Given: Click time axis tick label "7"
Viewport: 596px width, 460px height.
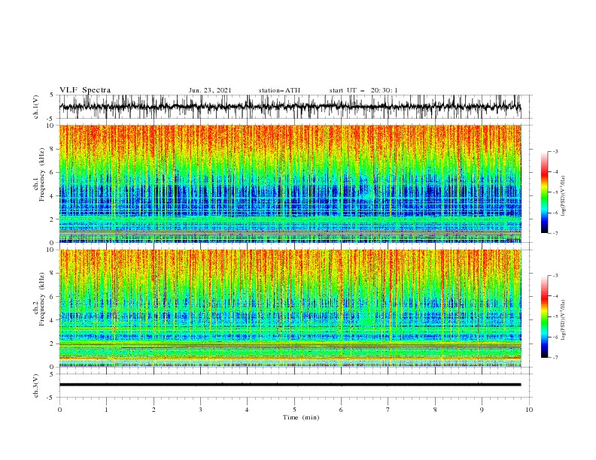Looking at the screenshot, I should point(388,410).
